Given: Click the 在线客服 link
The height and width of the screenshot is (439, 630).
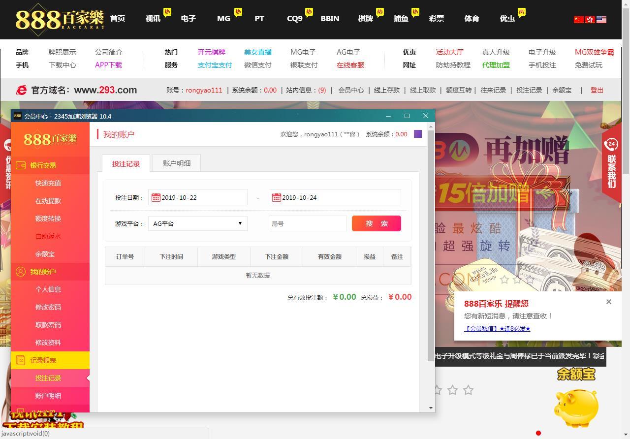Looking at the screenshot, I should [350, 65].
